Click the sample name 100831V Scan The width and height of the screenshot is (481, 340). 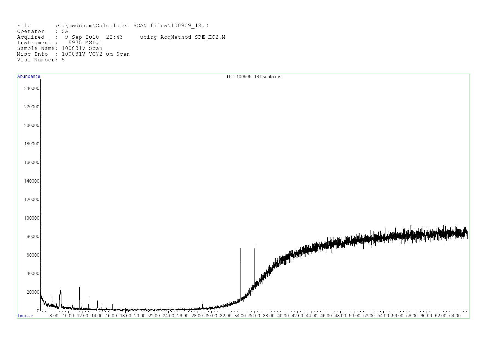point(82,48)
